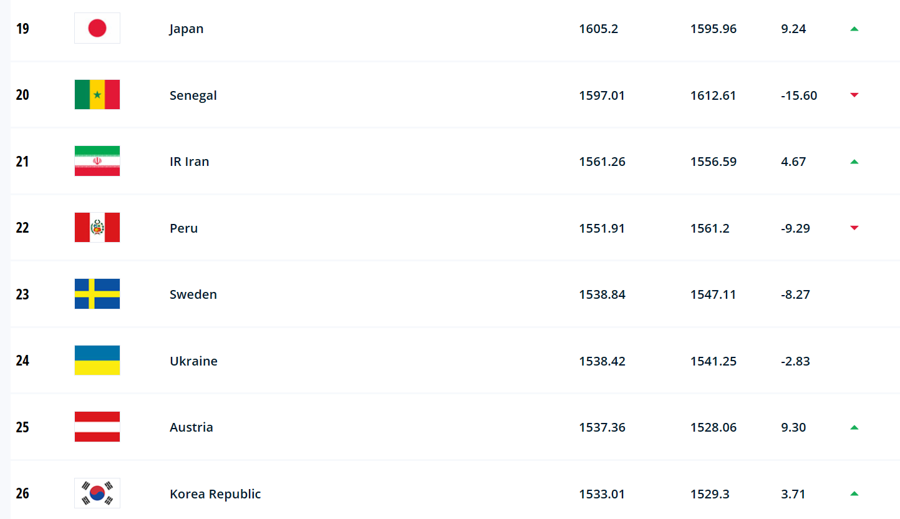The height and width of the screenshot is (519, 900).
Task: Select the Sweden team name
Action: click(x=193, y=294)
